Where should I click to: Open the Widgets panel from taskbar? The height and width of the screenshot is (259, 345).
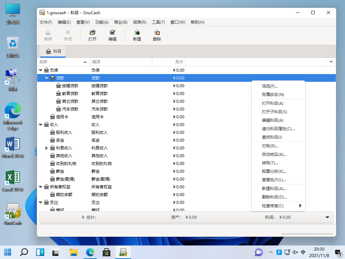pyautogui.click(x=40, y=252)
